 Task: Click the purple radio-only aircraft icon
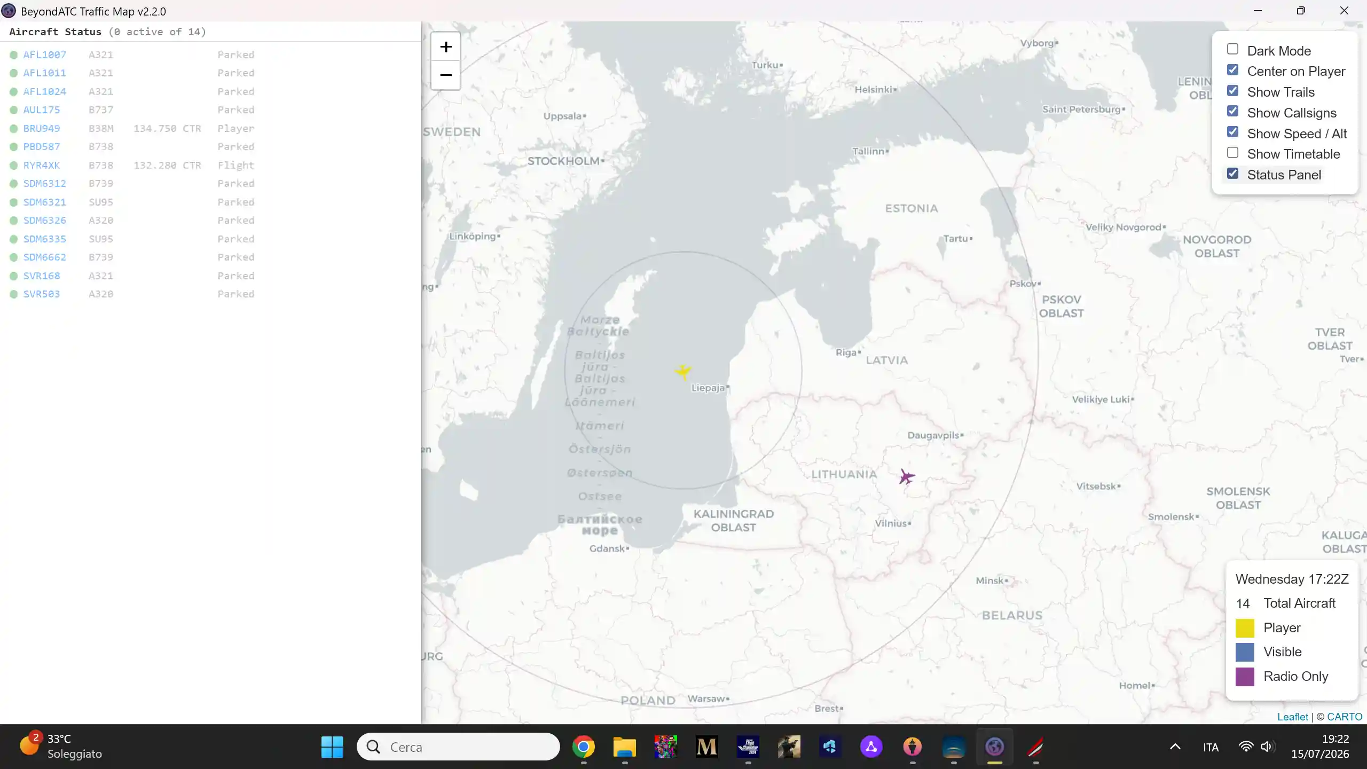pos(906,476)
